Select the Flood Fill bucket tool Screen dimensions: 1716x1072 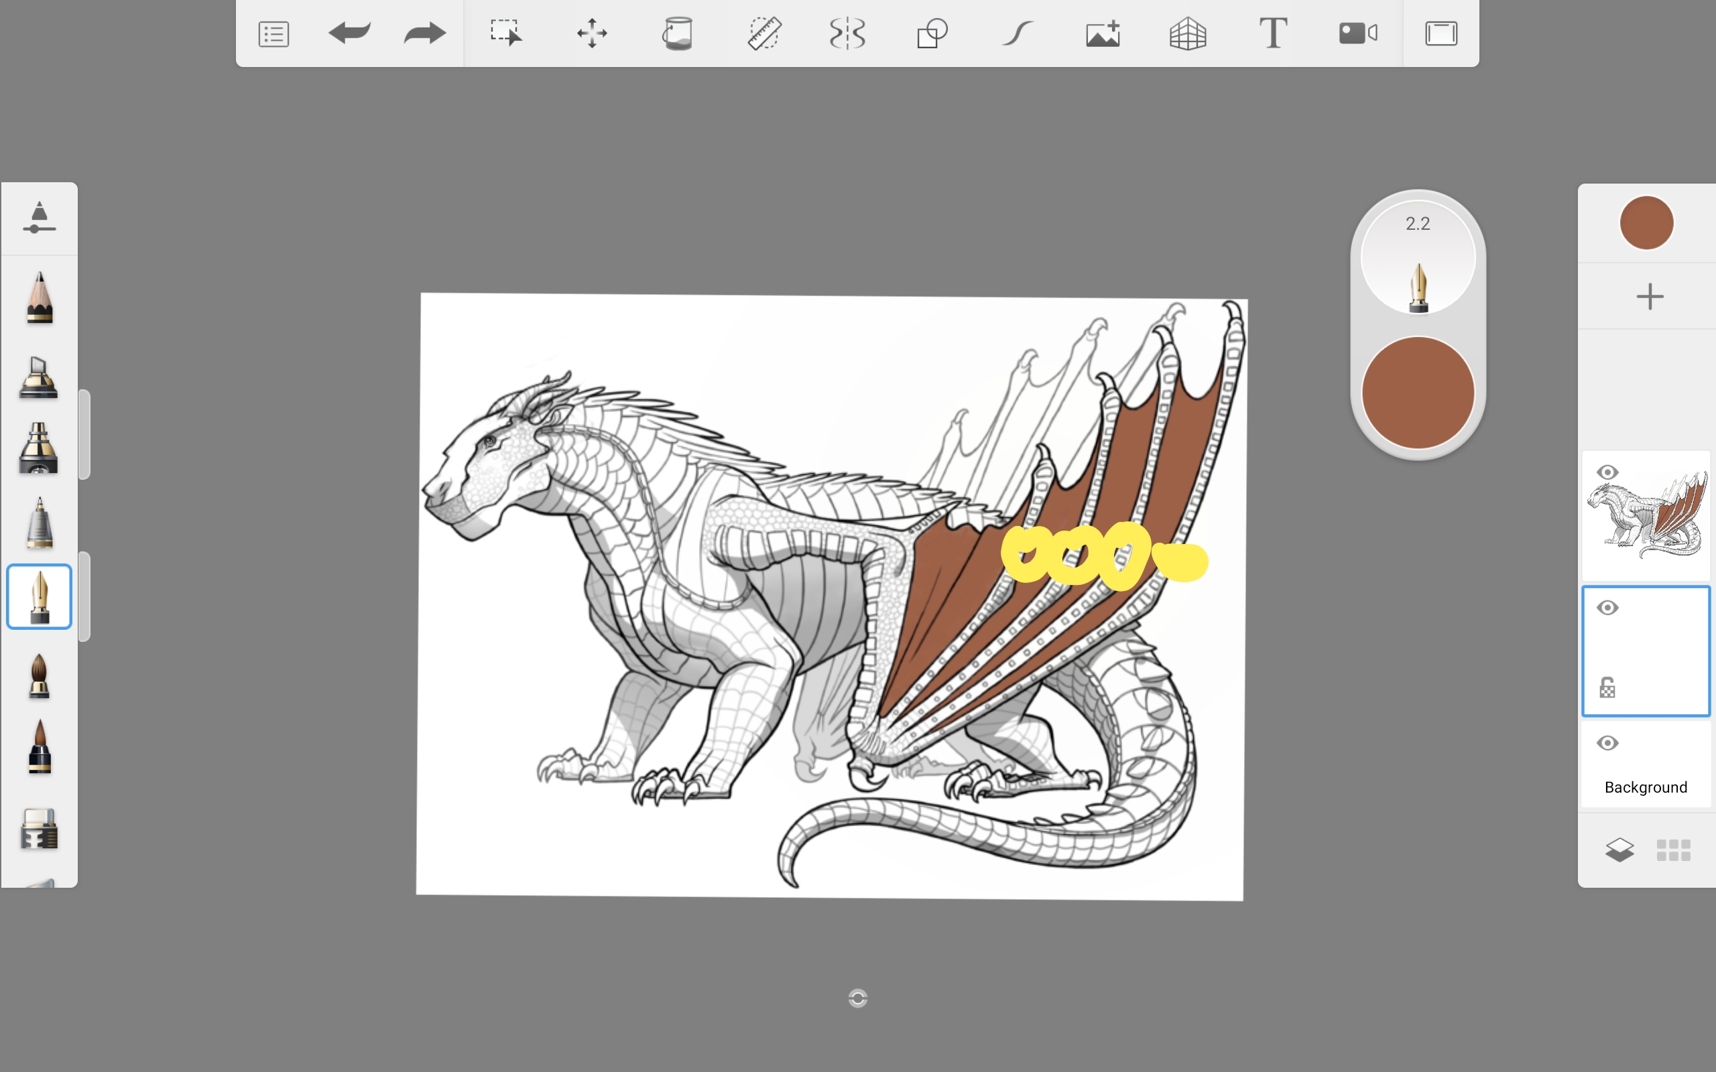(x=677, y=33)
